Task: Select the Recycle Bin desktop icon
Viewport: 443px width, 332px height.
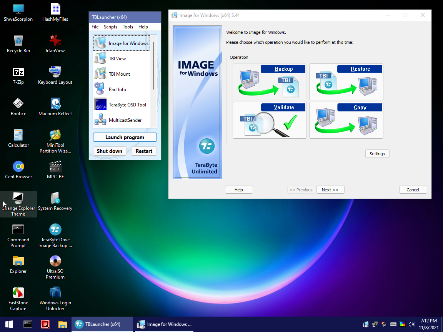Action: (18, 44)
